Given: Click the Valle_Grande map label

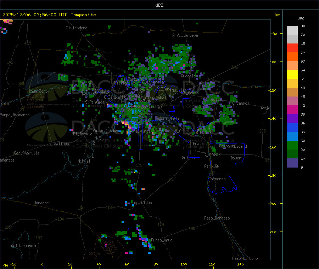Looking at the screenshot, I should pyautogui.click(x=105, y=130).
